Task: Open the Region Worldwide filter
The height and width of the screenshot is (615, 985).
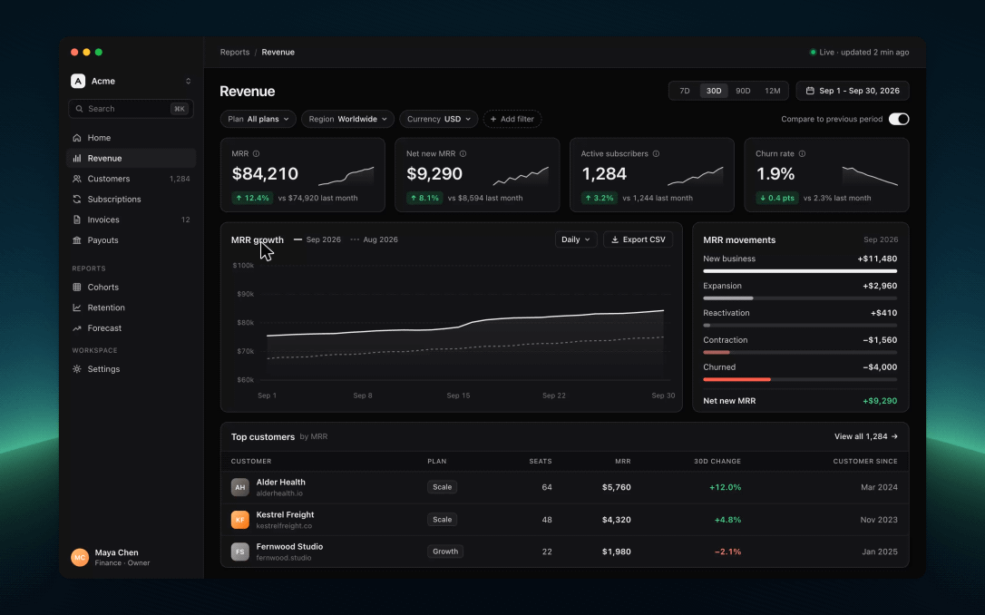Action: (347, 119)
